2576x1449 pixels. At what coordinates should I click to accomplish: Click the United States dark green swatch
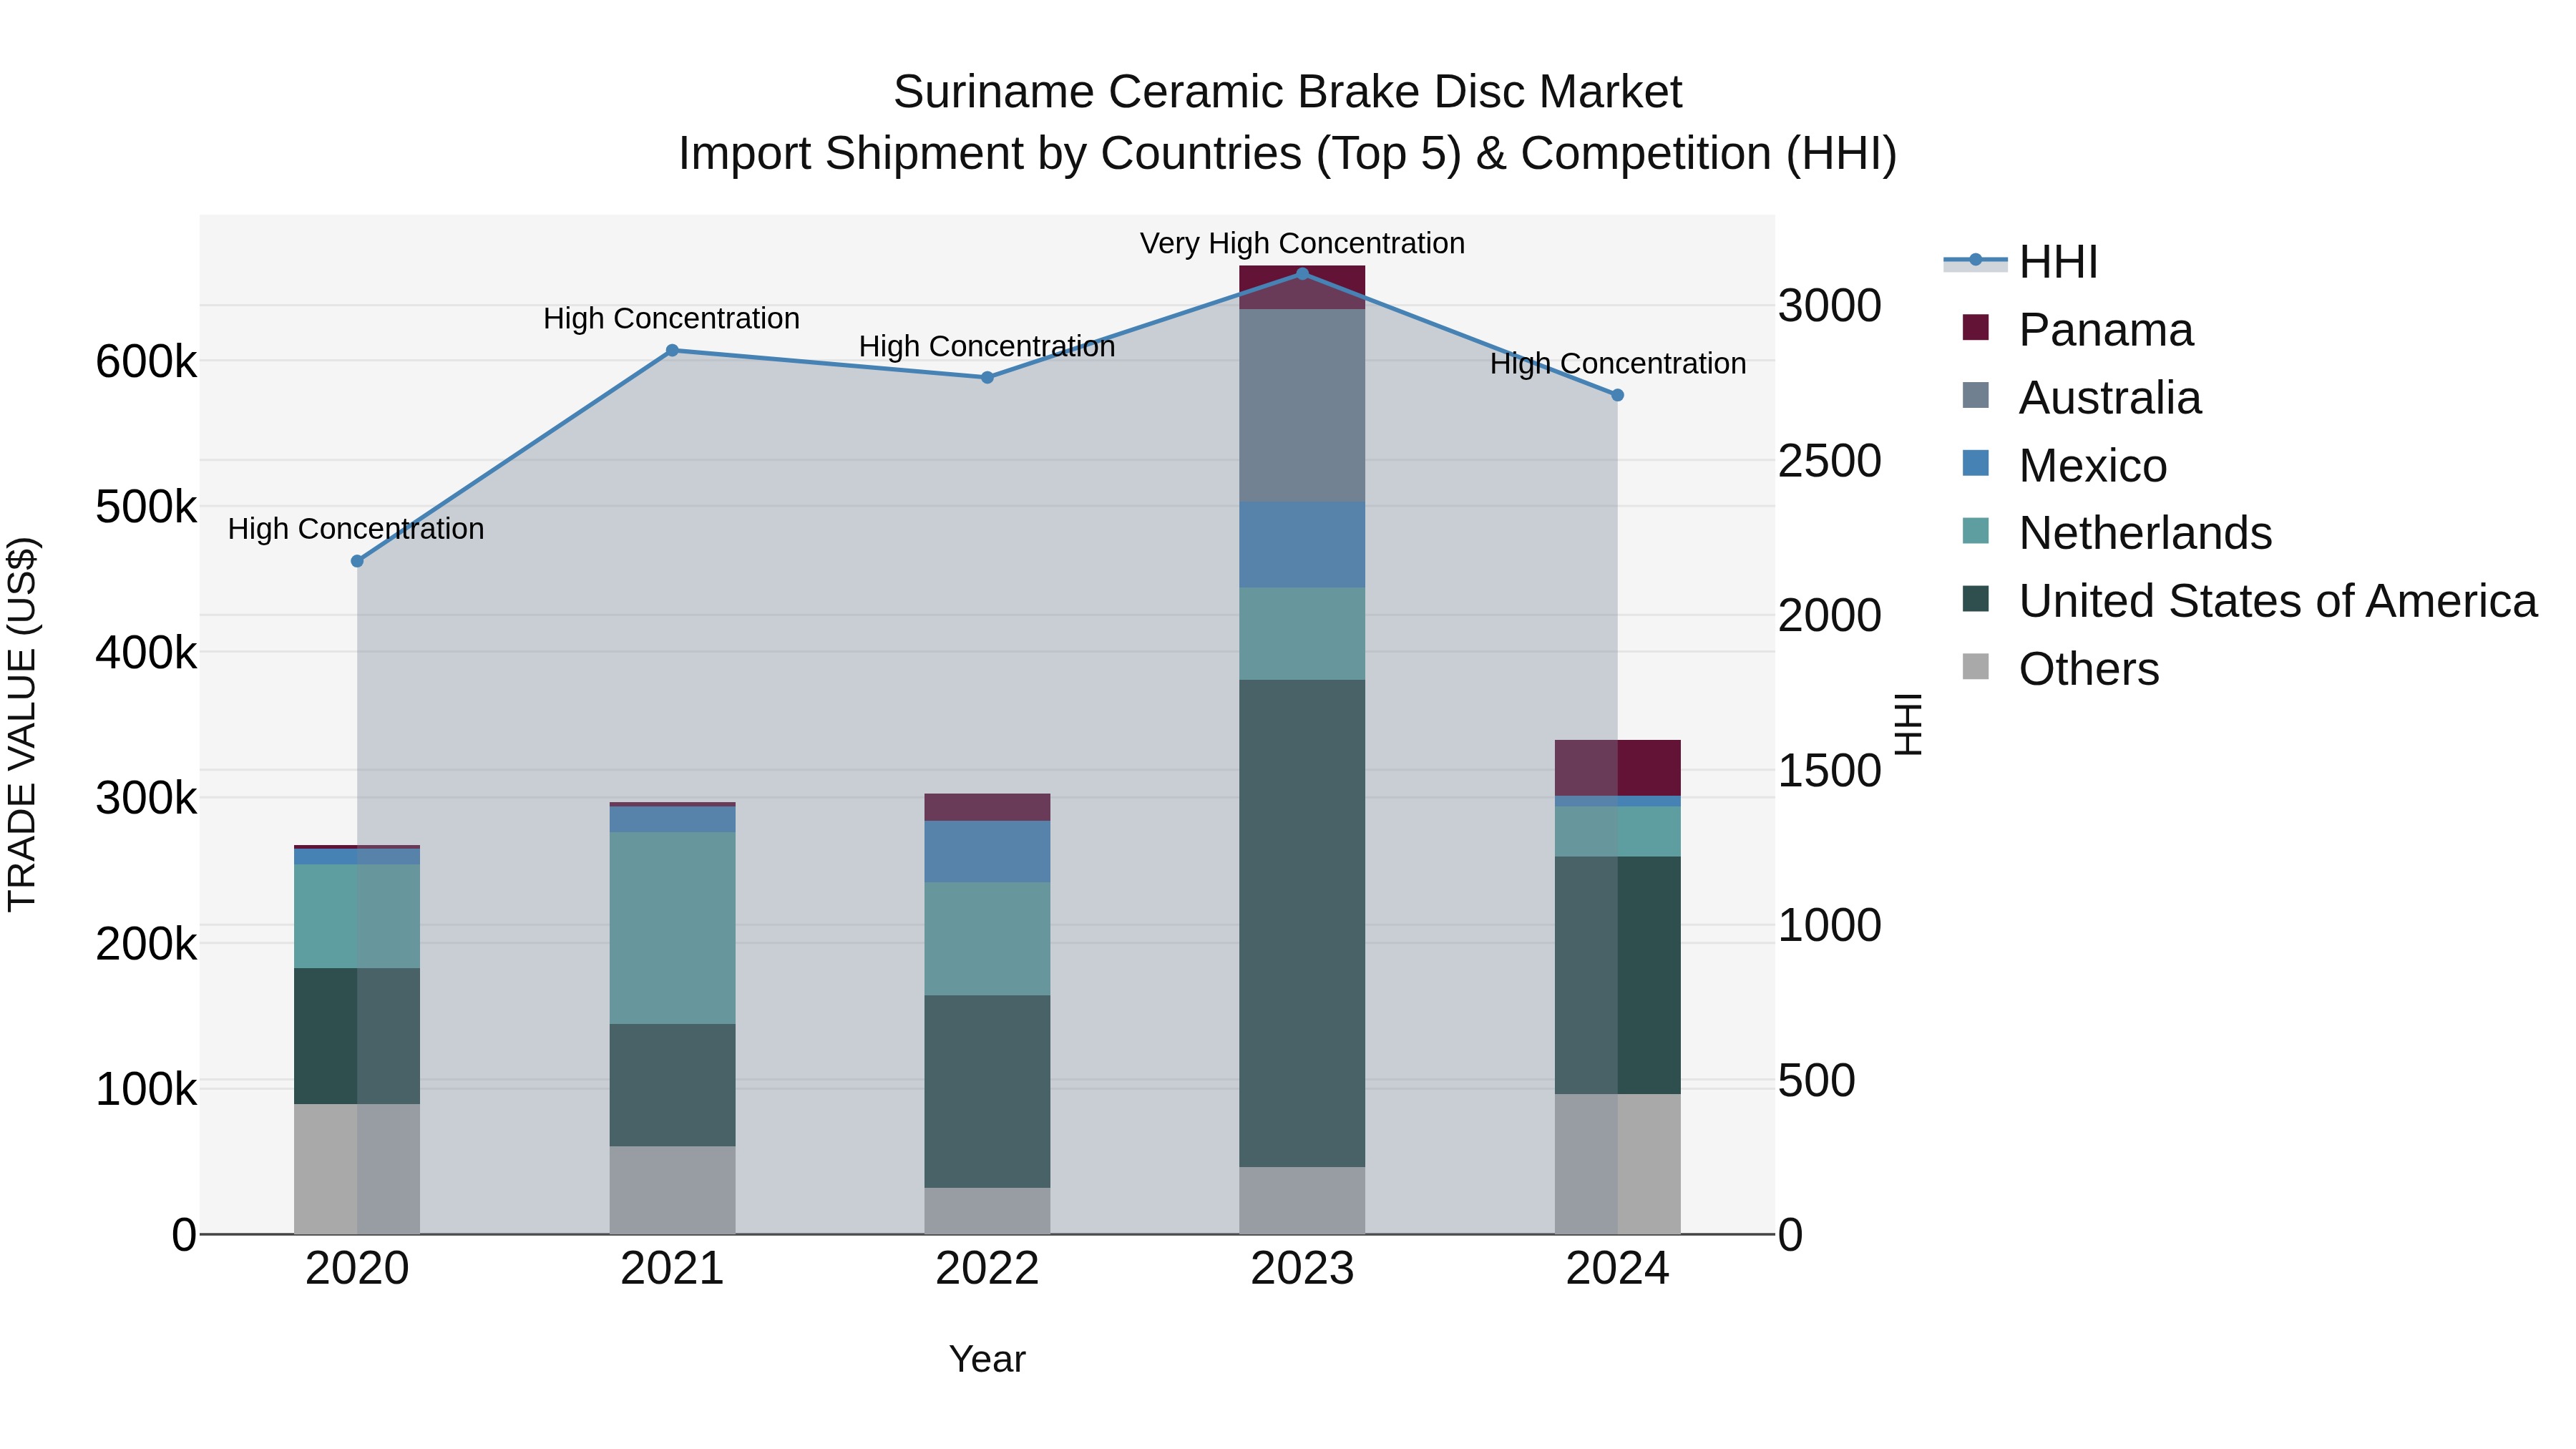coord(1976,598)
